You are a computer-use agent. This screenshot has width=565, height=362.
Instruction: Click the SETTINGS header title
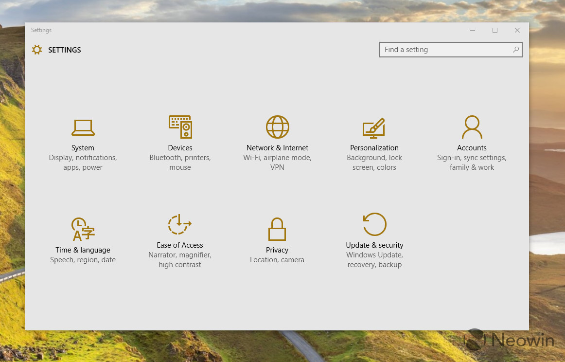(65, 50)
